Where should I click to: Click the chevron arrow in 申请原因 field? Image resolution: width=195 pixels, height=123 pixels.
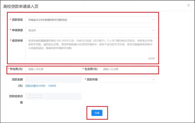(x=153, y=30)
